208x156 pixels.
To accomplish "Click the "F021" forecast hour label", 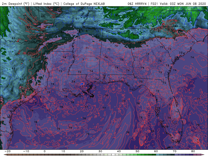I will point(154,4).
